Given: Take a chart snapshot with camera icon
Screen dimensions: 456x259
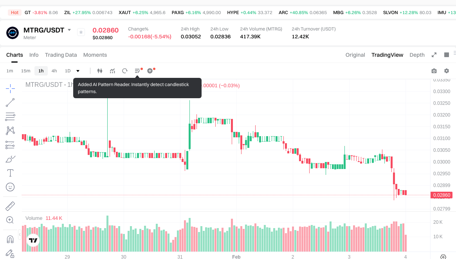Looking at the screenshot, I should click(x=434, y=71).
